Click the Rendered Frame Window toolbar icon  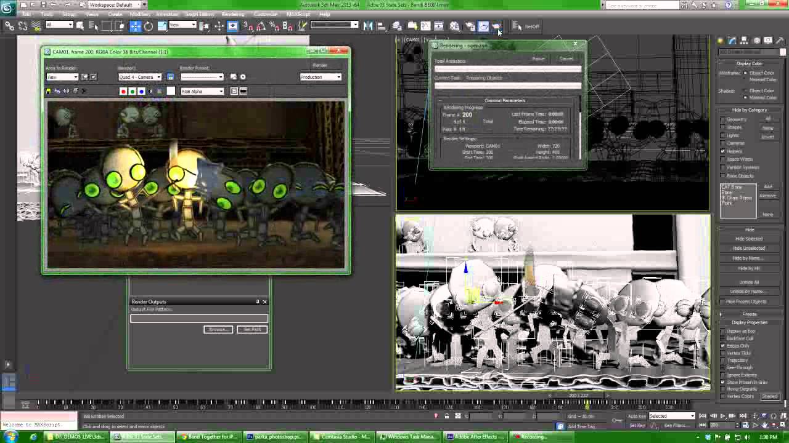(x=483, y=26)
